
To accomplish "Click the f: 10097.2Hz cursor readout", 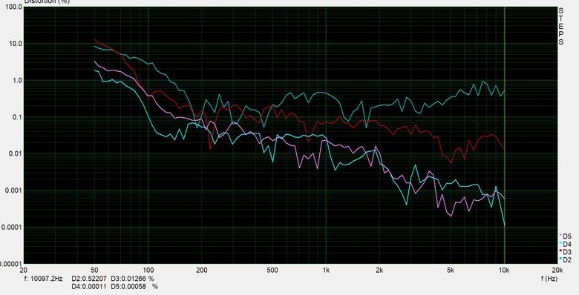I will tap(44, 279).
